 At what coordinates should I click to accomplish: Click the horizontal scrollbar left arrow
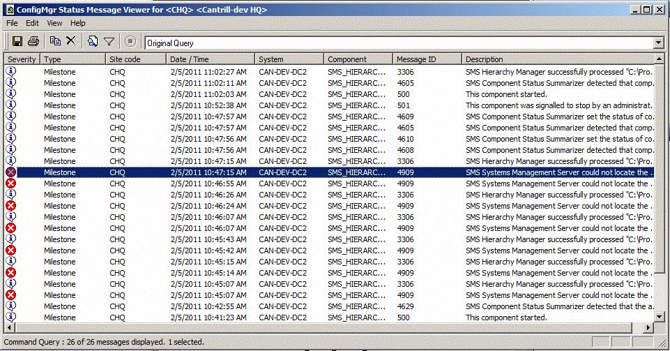coord(9,328)
